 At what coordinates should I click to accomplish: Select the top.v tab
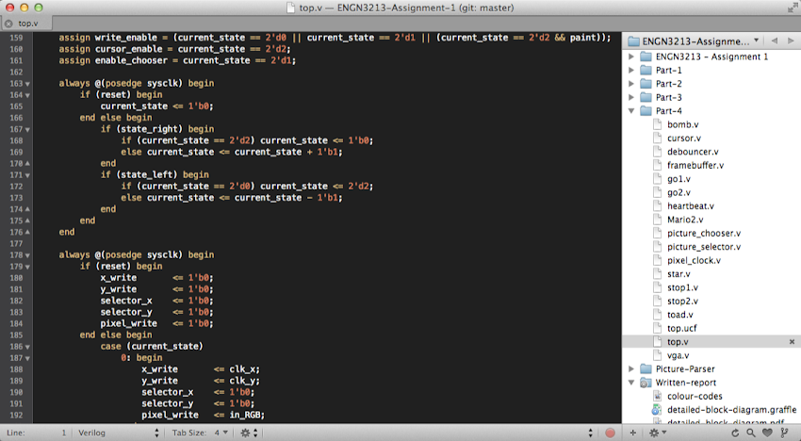pyautogui.click(x=26, y=24)
